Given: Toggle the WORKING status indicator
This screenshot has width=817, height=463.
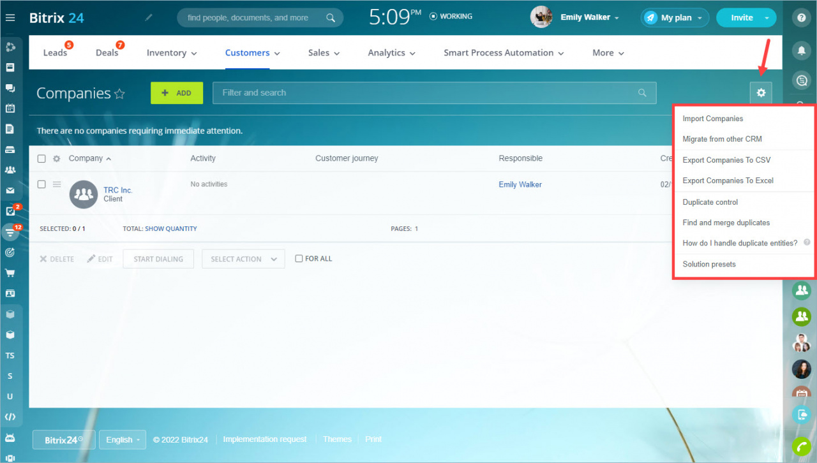Looking at the screenshot, I should tap(451, 16).
